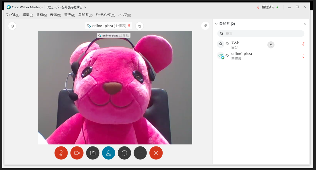Open the ミーティング menu
Image resolution: width=316 pixels, height=170 pixels.
[x=105, y=15]
